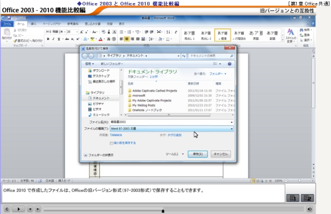The image size is (331, 214).
Task: Click the Bold icon in Word ribbon
Action: coord(48,39)
